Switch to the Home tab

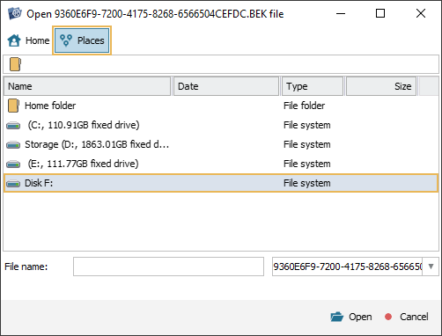click(x=28, y=40)
